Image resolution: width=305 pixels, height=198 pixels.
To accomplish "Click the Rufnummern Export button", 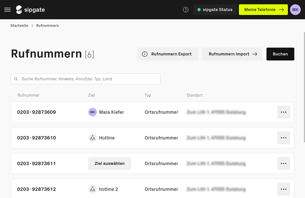I will click(x=167, y=54).
